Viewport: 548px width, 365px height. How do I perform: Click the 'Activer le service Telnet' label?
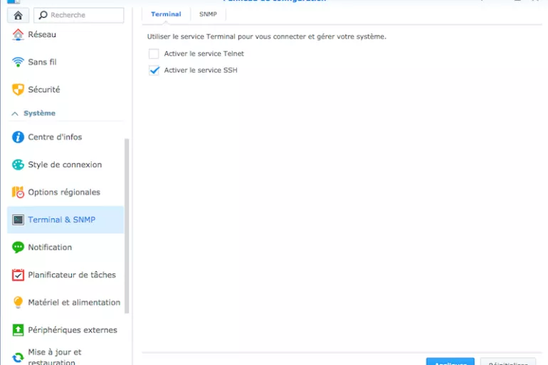click(x=204, y=54)
